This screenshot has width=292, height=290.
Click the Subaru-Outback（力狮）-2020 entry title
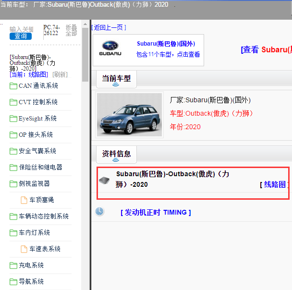172,179
